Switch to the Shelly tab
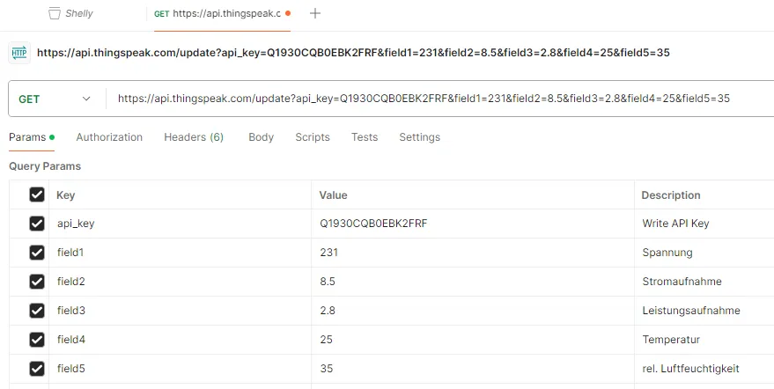Viewport: 774px width, 389px height. point(78,13)
